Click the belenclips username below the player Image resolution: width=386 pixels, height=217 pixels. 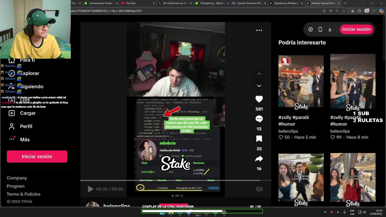[x=117, y=206]
